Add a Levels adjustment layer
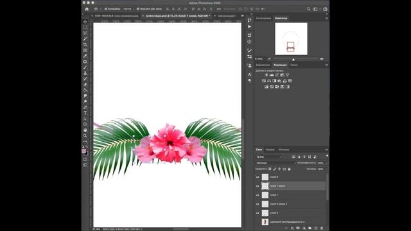 coord(272,75)
